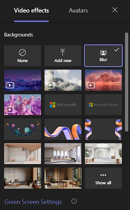Select the Microsoft Teams logo background

pos(103,105)
